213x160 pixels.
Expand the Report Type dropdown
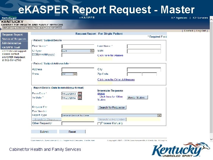[159, 115]
